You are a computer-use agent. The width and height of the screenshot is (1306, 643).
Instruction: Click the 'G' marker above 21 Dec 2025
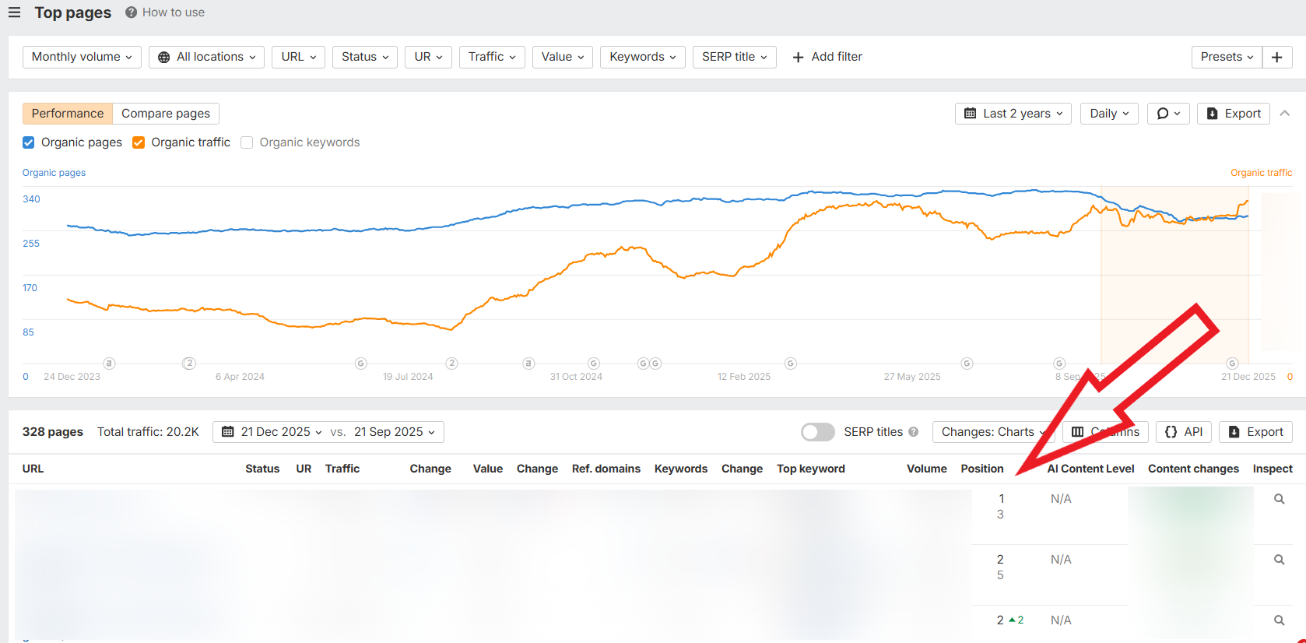pyautogui.click(x=1232, y=364)
